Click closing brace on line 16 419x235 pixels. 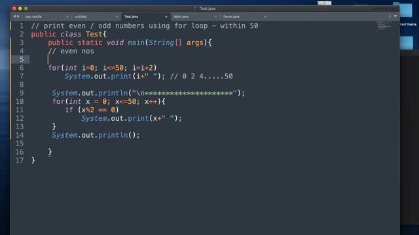coord(50,152)
